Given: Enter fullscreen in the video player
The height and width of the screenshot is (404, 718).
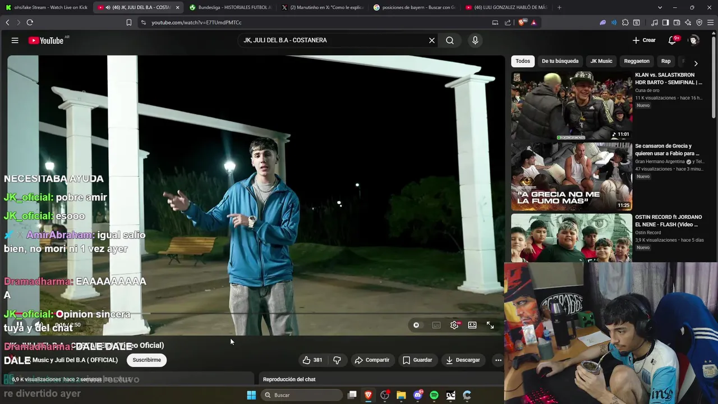Looking at the screenshot, I should click(490, 325).
